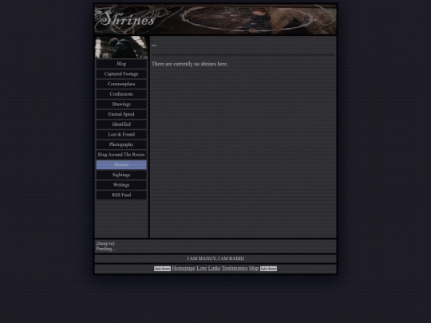Follow the Homepage footer link

click(184, 268)
